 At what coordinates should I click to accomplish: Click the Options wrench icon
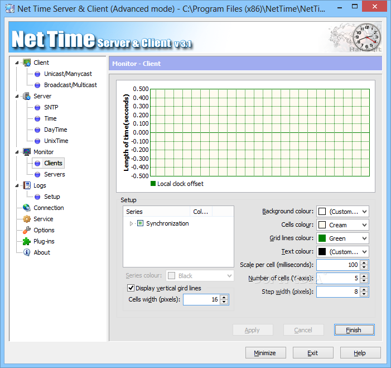tap(27, 230)
